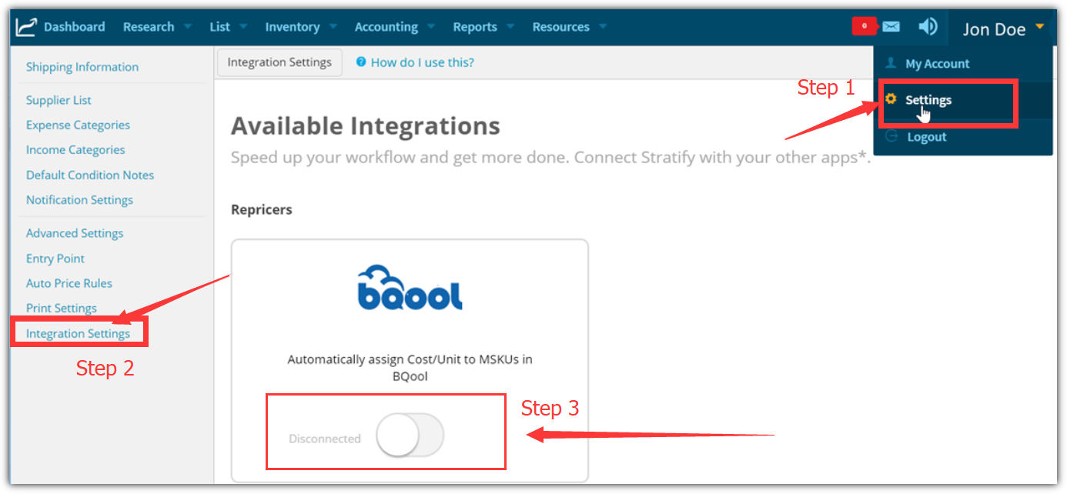Click the Automatically assign Cost/Unit description
Viewport: 1067px width, 494px height.
pos(410,368)
